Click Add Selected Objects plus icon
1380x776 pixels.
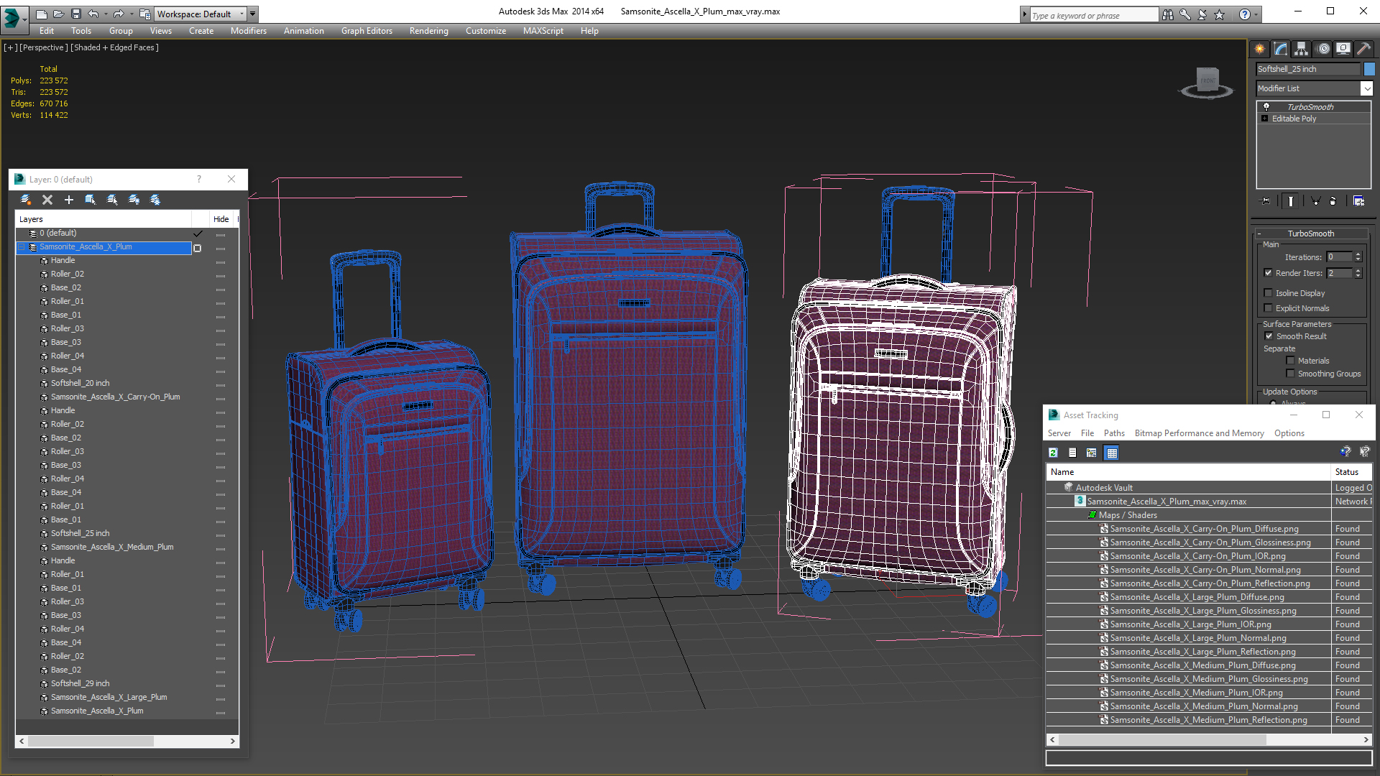pos(69,200)
